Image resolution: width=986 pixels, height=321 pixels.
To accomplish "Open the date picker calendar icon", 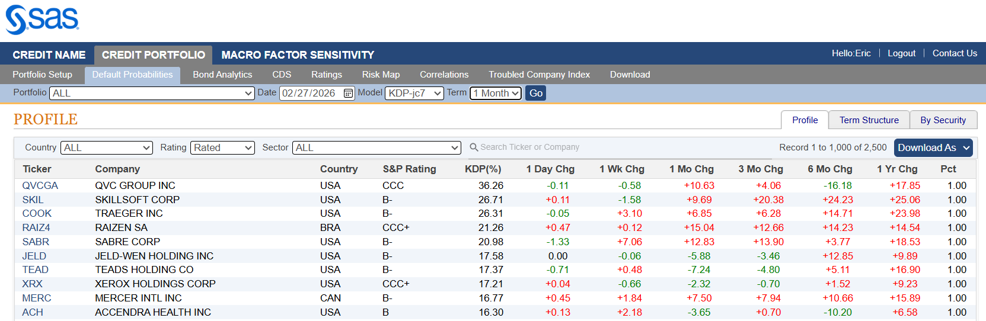I will pos(348,94).
